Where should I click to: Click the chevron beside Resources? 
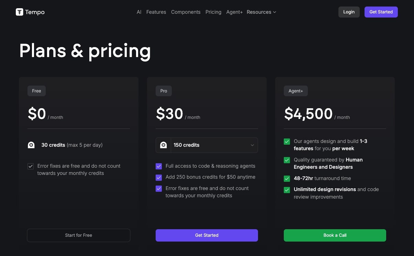(275, 12)
